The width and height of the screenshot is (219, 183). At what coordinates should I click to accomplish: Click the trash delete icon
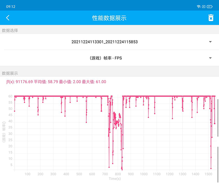tap(211, 18)
